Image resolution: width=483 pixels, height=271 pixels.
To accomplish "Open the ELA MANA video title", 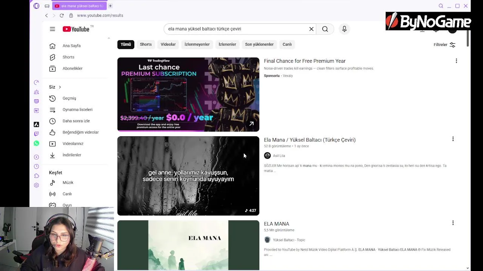I will pos(276,224).
